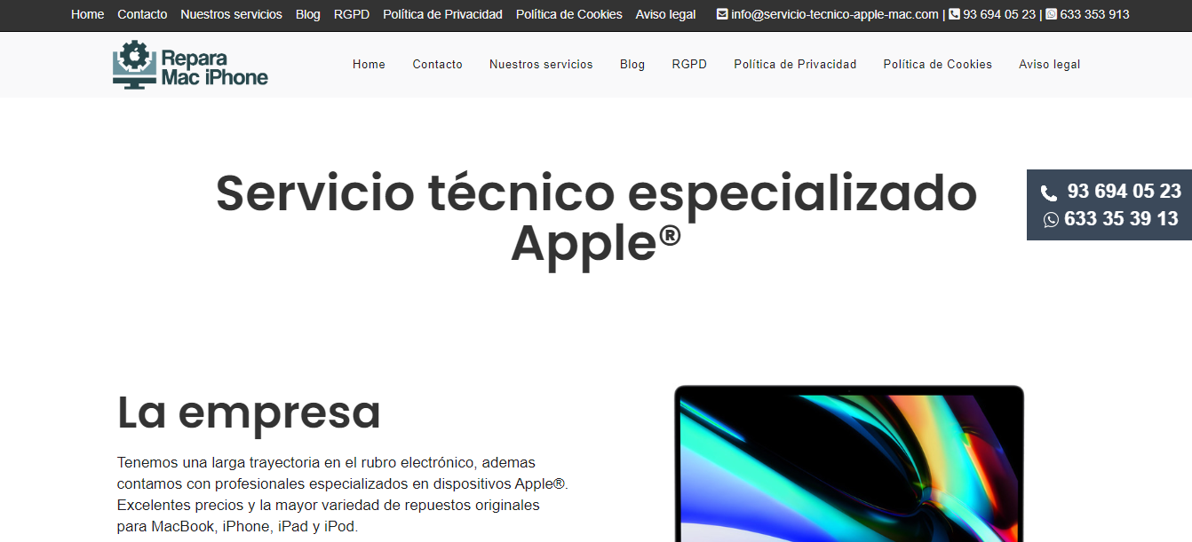This screenshot has width=1192, height=542.
Task: Select Contacto in main navigation menu
Action: 438,64
